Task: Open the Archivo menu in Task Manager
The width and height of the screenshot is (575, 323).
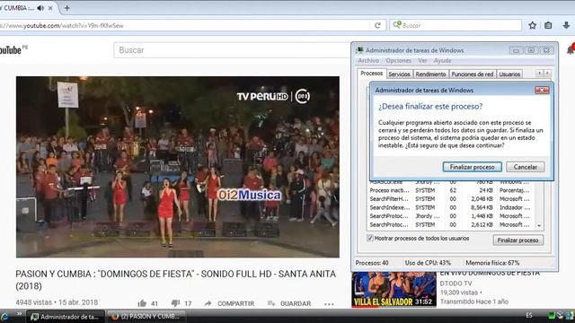Action: pyautogui.click(x=368, y=60)
